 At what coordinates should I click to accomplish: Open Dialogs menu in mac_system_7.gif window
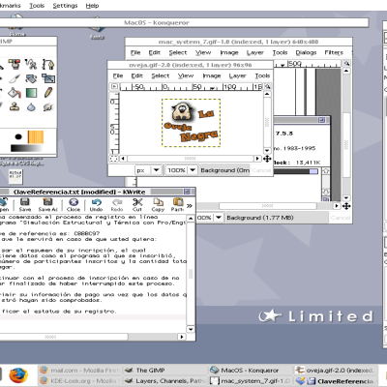pos(306,52)
